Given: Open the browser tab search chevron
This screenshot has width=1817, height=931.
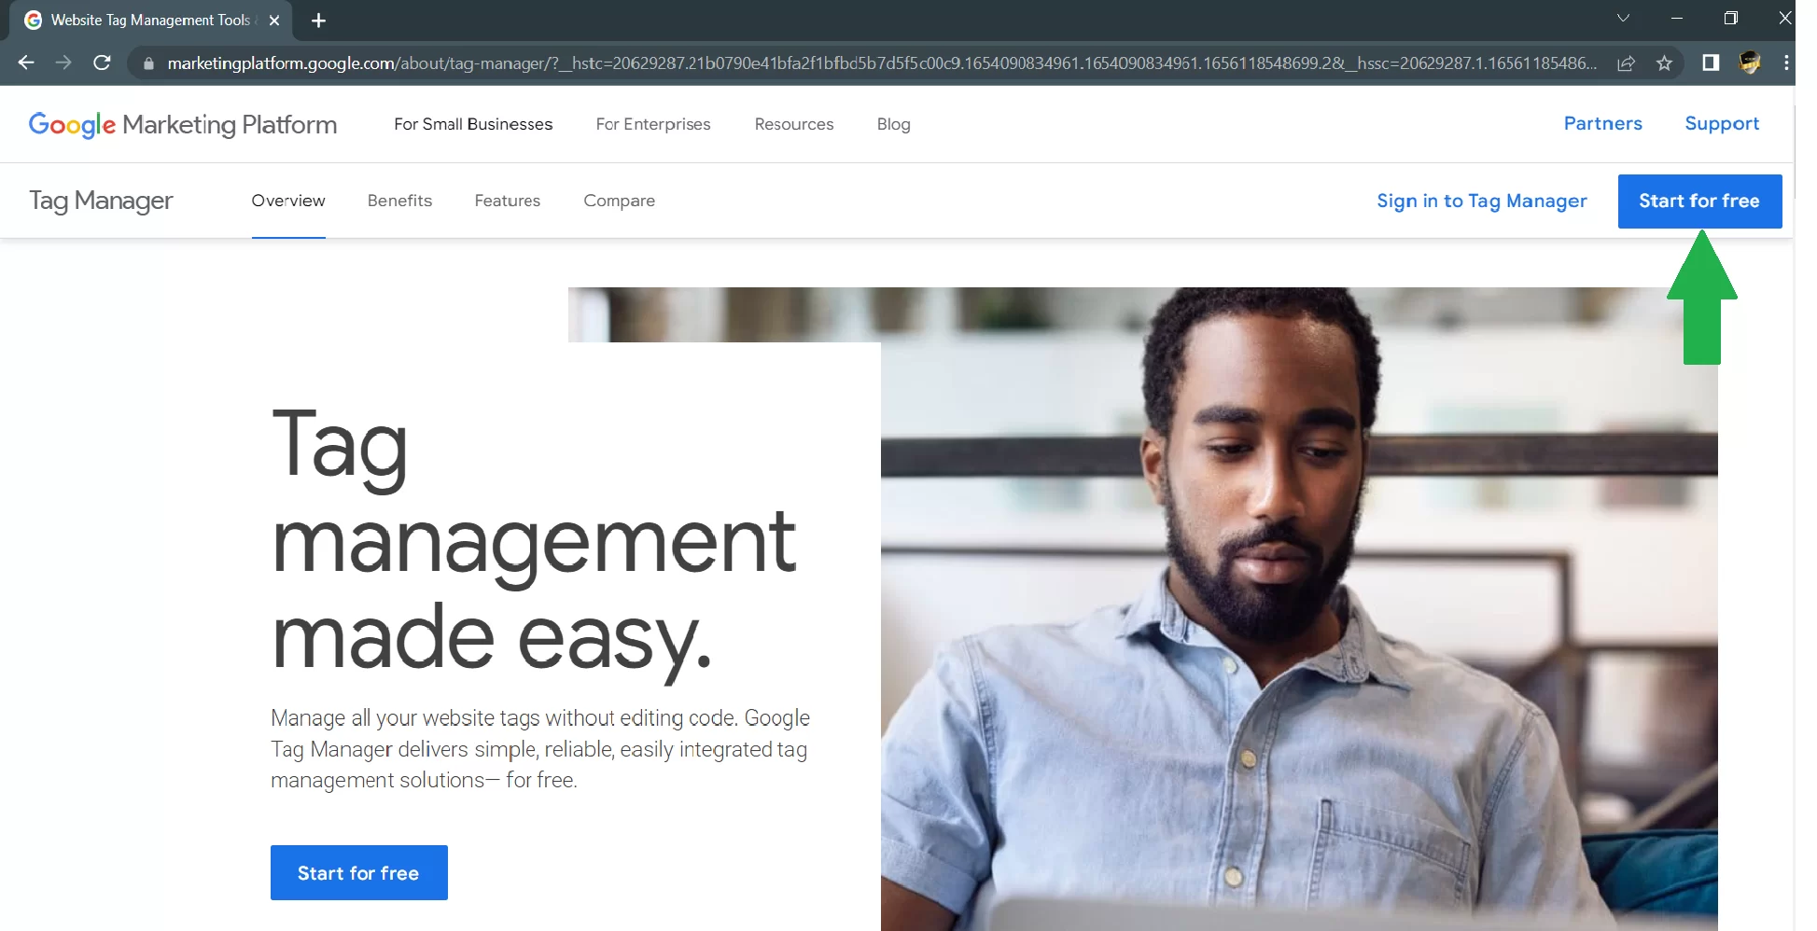Looking at the screenshot, I should coord(1625,19).
